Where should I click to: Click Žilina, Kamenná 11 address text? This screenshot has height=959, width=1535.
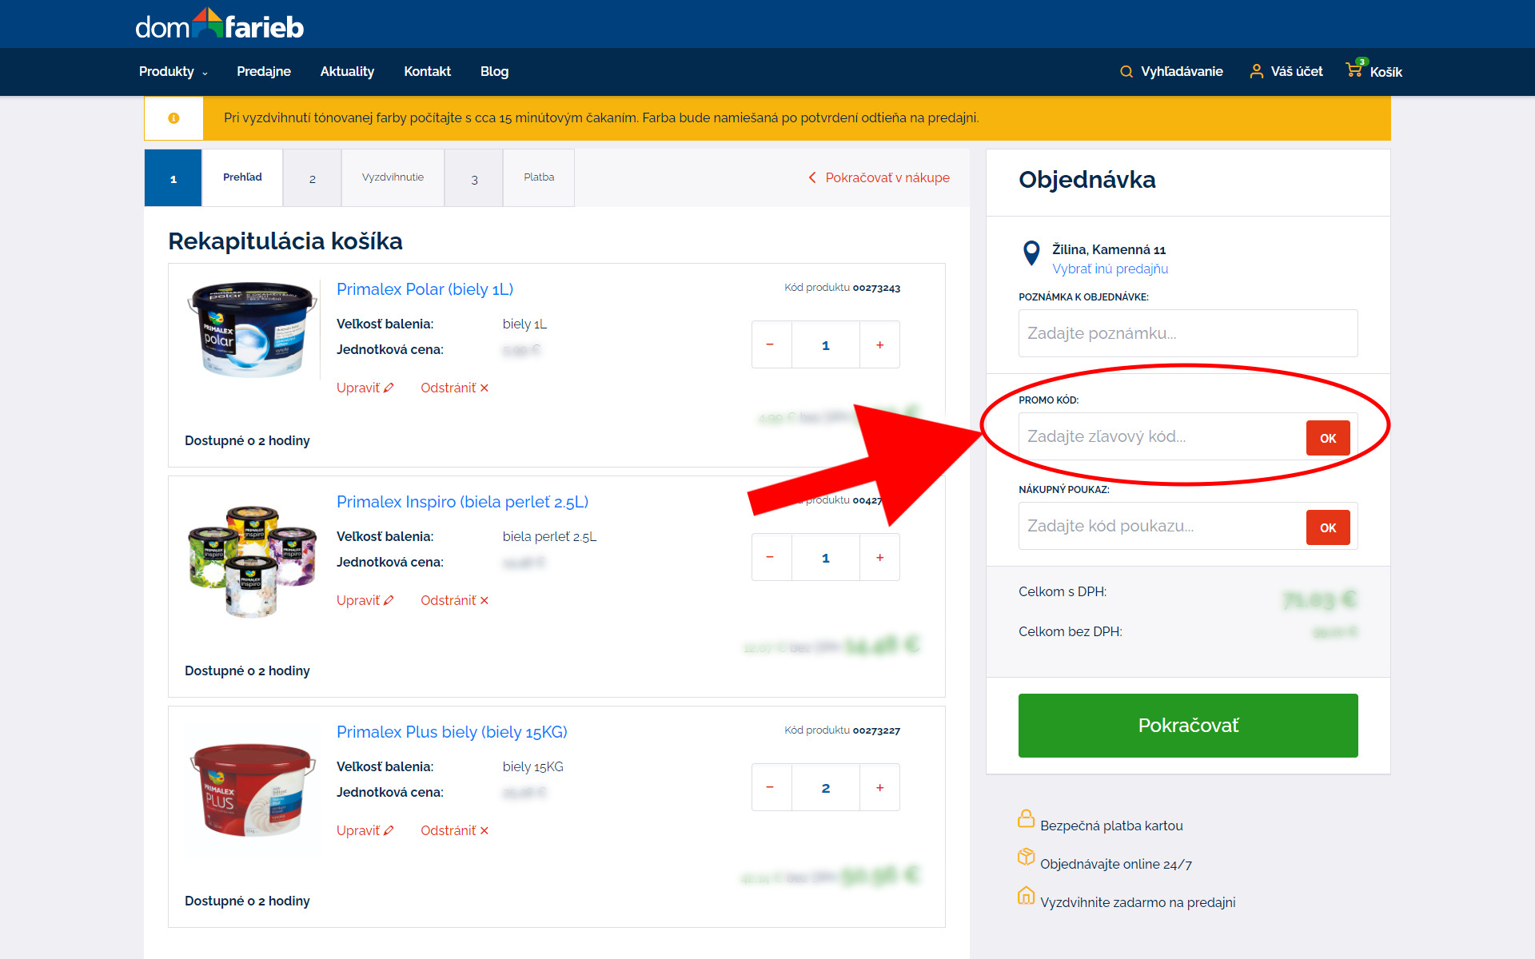pyautogui.click(x=1109, y=249)
